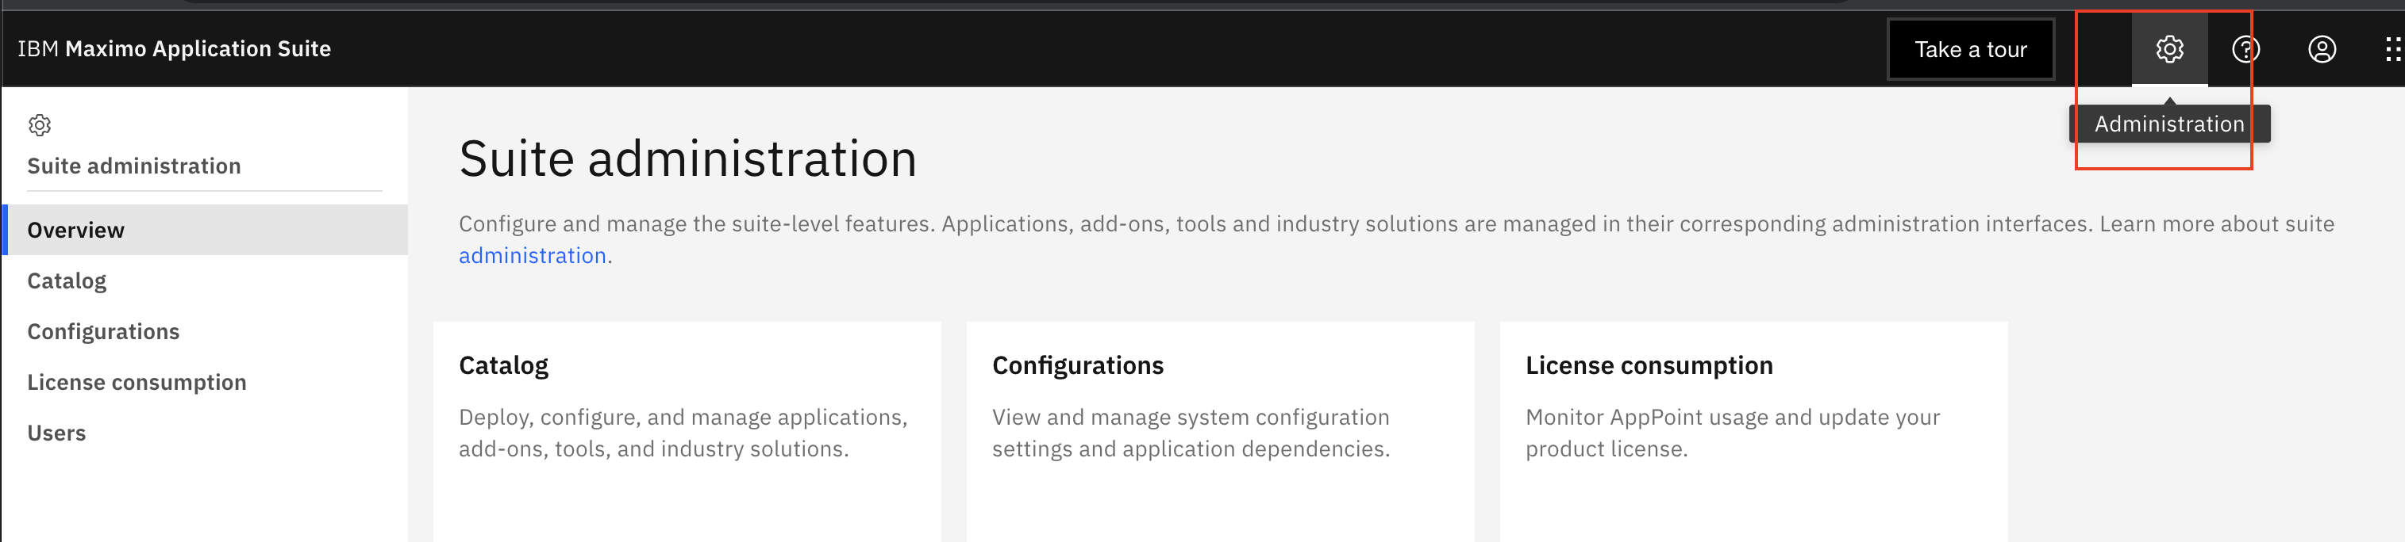Open the user profile icon
The image size is (2405, 542).
[x=2322, y=49]
